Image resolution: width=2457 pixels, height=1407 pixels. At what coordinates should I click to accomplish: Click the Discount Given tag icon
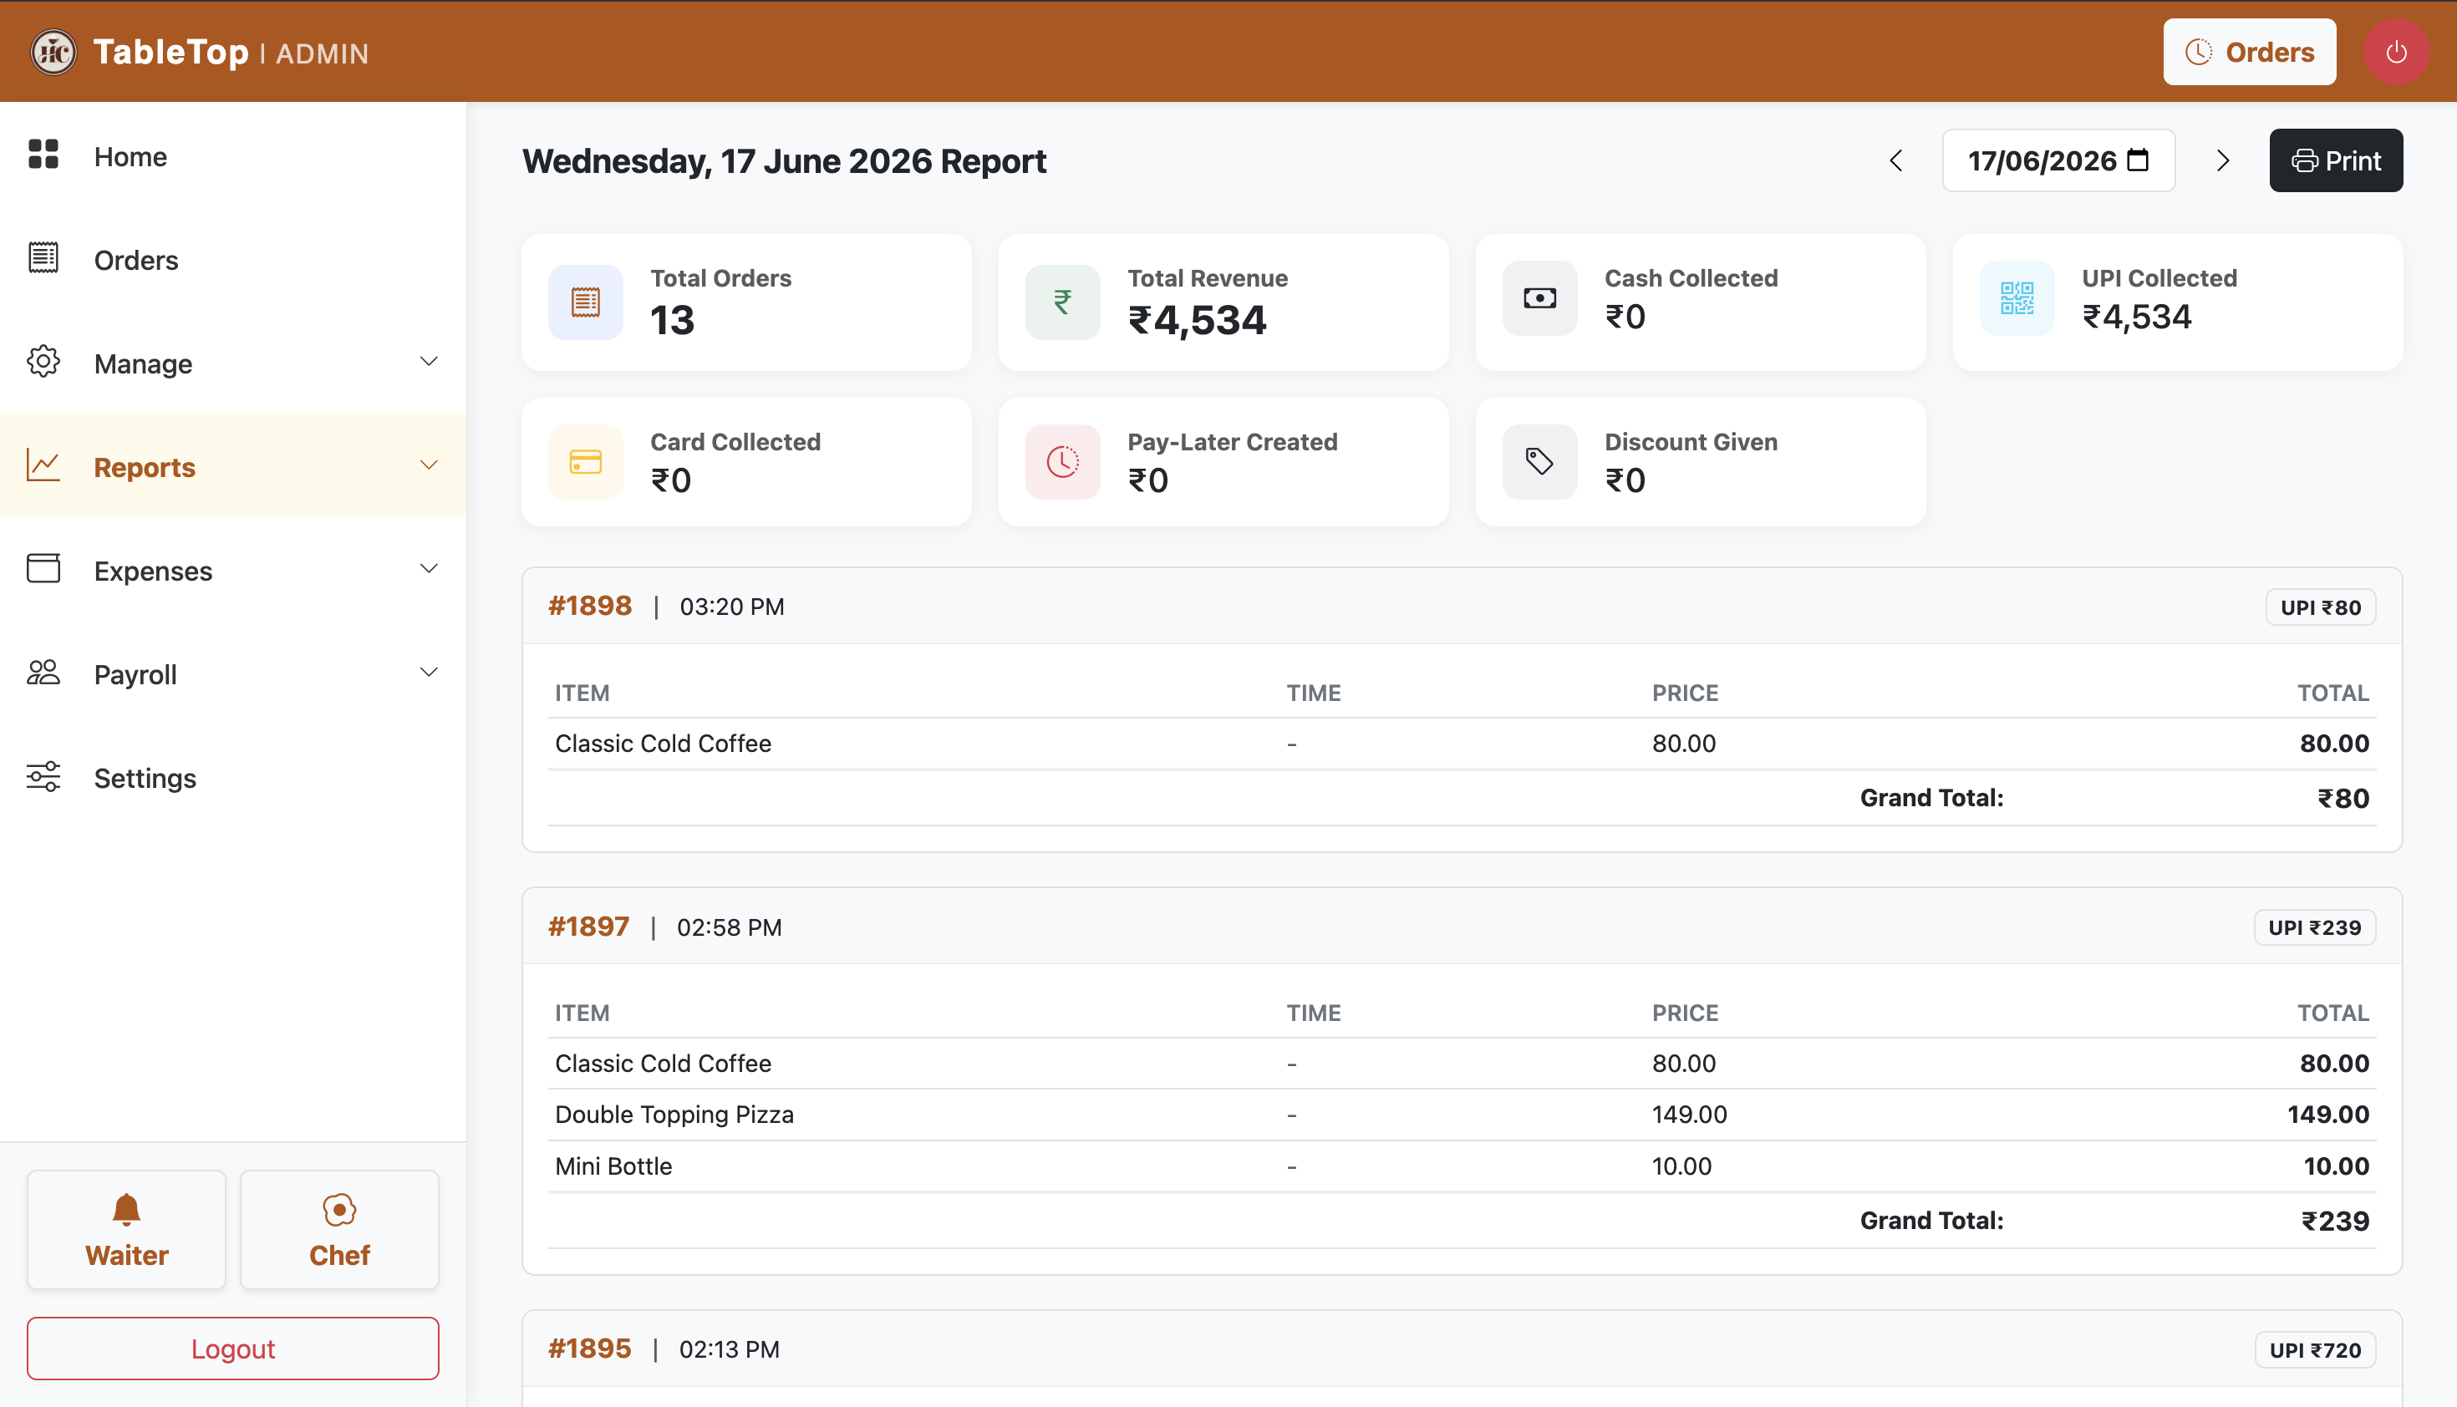point(1539,462)
